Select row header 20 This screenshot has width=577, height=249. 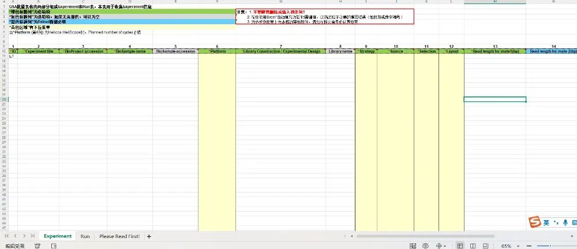click(x=4, y=99)
